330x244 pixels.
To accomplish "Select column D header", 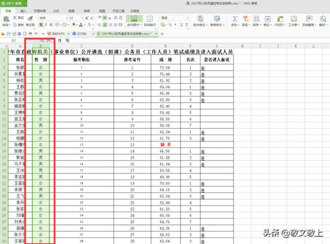I will (132, 46).
